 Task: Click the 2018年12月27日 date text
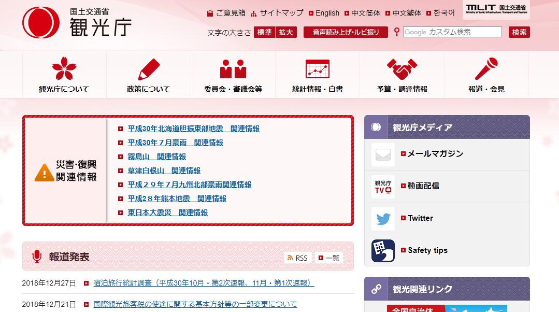pyautogui.click(x=49, y=283)
